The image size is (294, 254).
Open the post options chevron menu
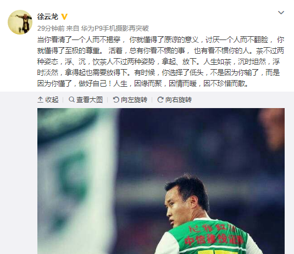(281, 13)
